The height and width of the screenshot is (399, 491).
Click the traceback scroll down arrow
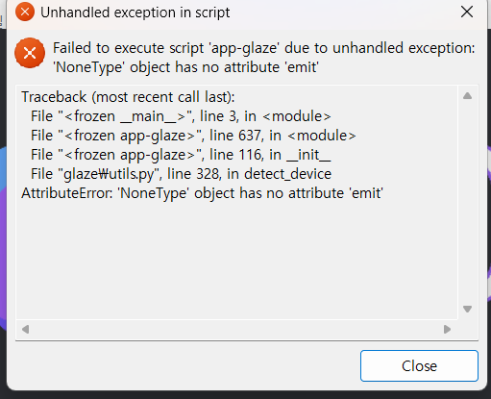(x=467, y=309)
